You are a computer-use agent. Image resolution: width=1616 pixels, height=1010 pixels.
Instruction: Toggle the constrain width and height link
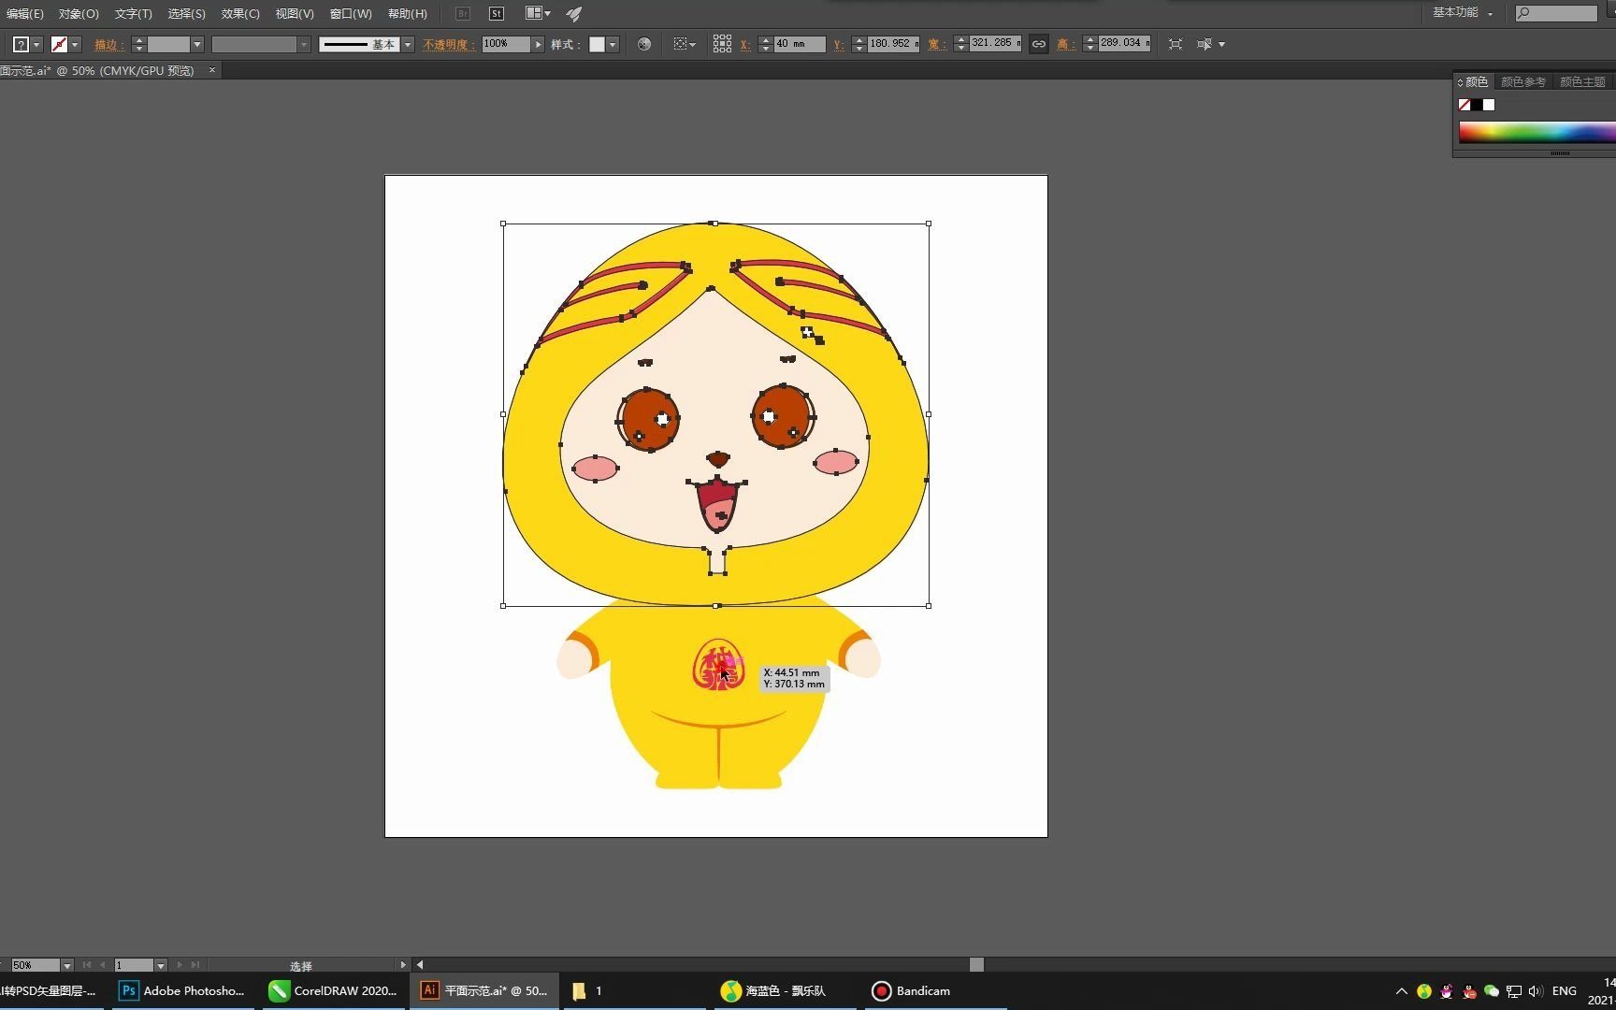pyautogui.click(x=1039, y=44)
